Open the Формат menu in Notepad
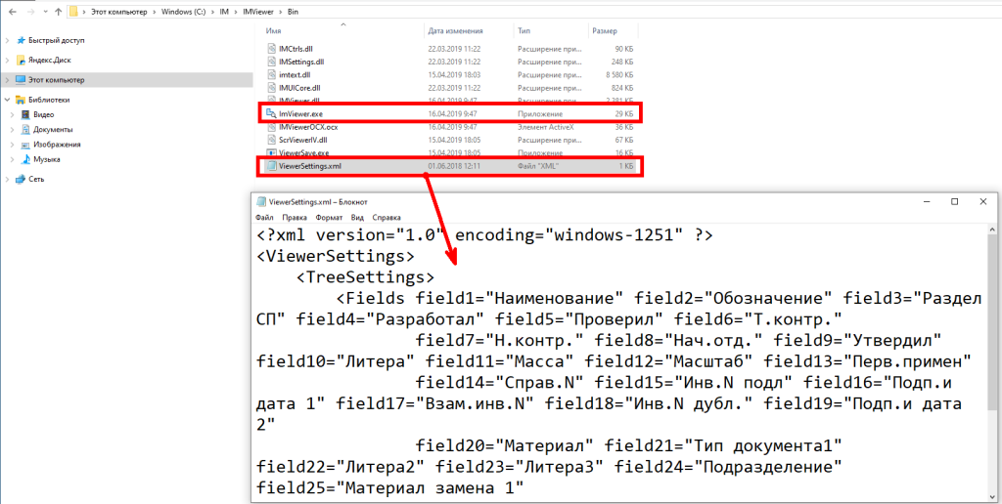The image size is (1002, 504). [329, 217]
